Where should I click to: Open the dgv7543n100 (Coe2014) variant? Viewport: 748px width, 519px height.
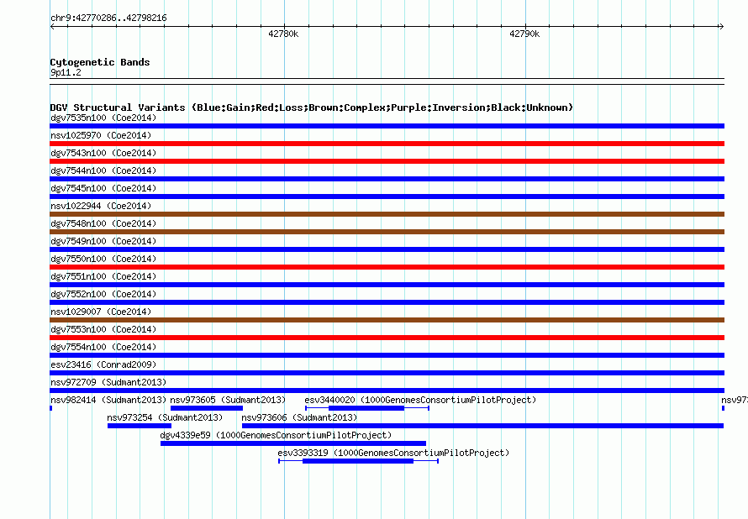click(x=103, y=153)
